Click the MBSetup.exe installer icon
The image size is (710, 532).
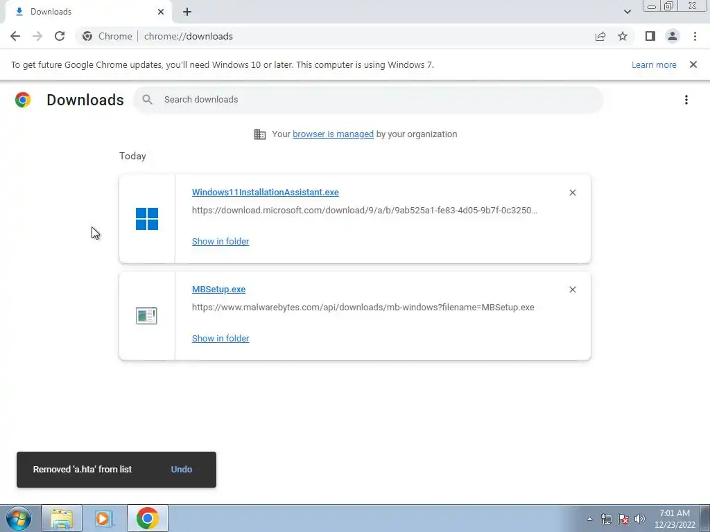(147, 316)
